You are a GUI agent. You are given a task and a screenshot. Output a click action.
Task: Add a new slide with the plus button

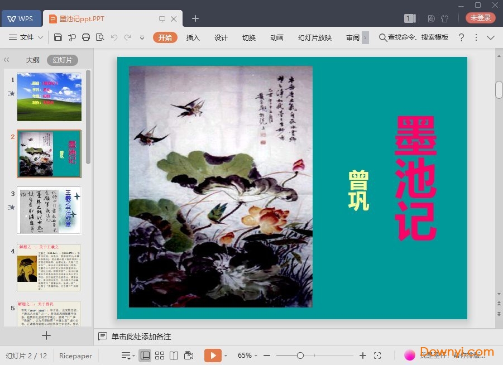(x=46, y=335)
